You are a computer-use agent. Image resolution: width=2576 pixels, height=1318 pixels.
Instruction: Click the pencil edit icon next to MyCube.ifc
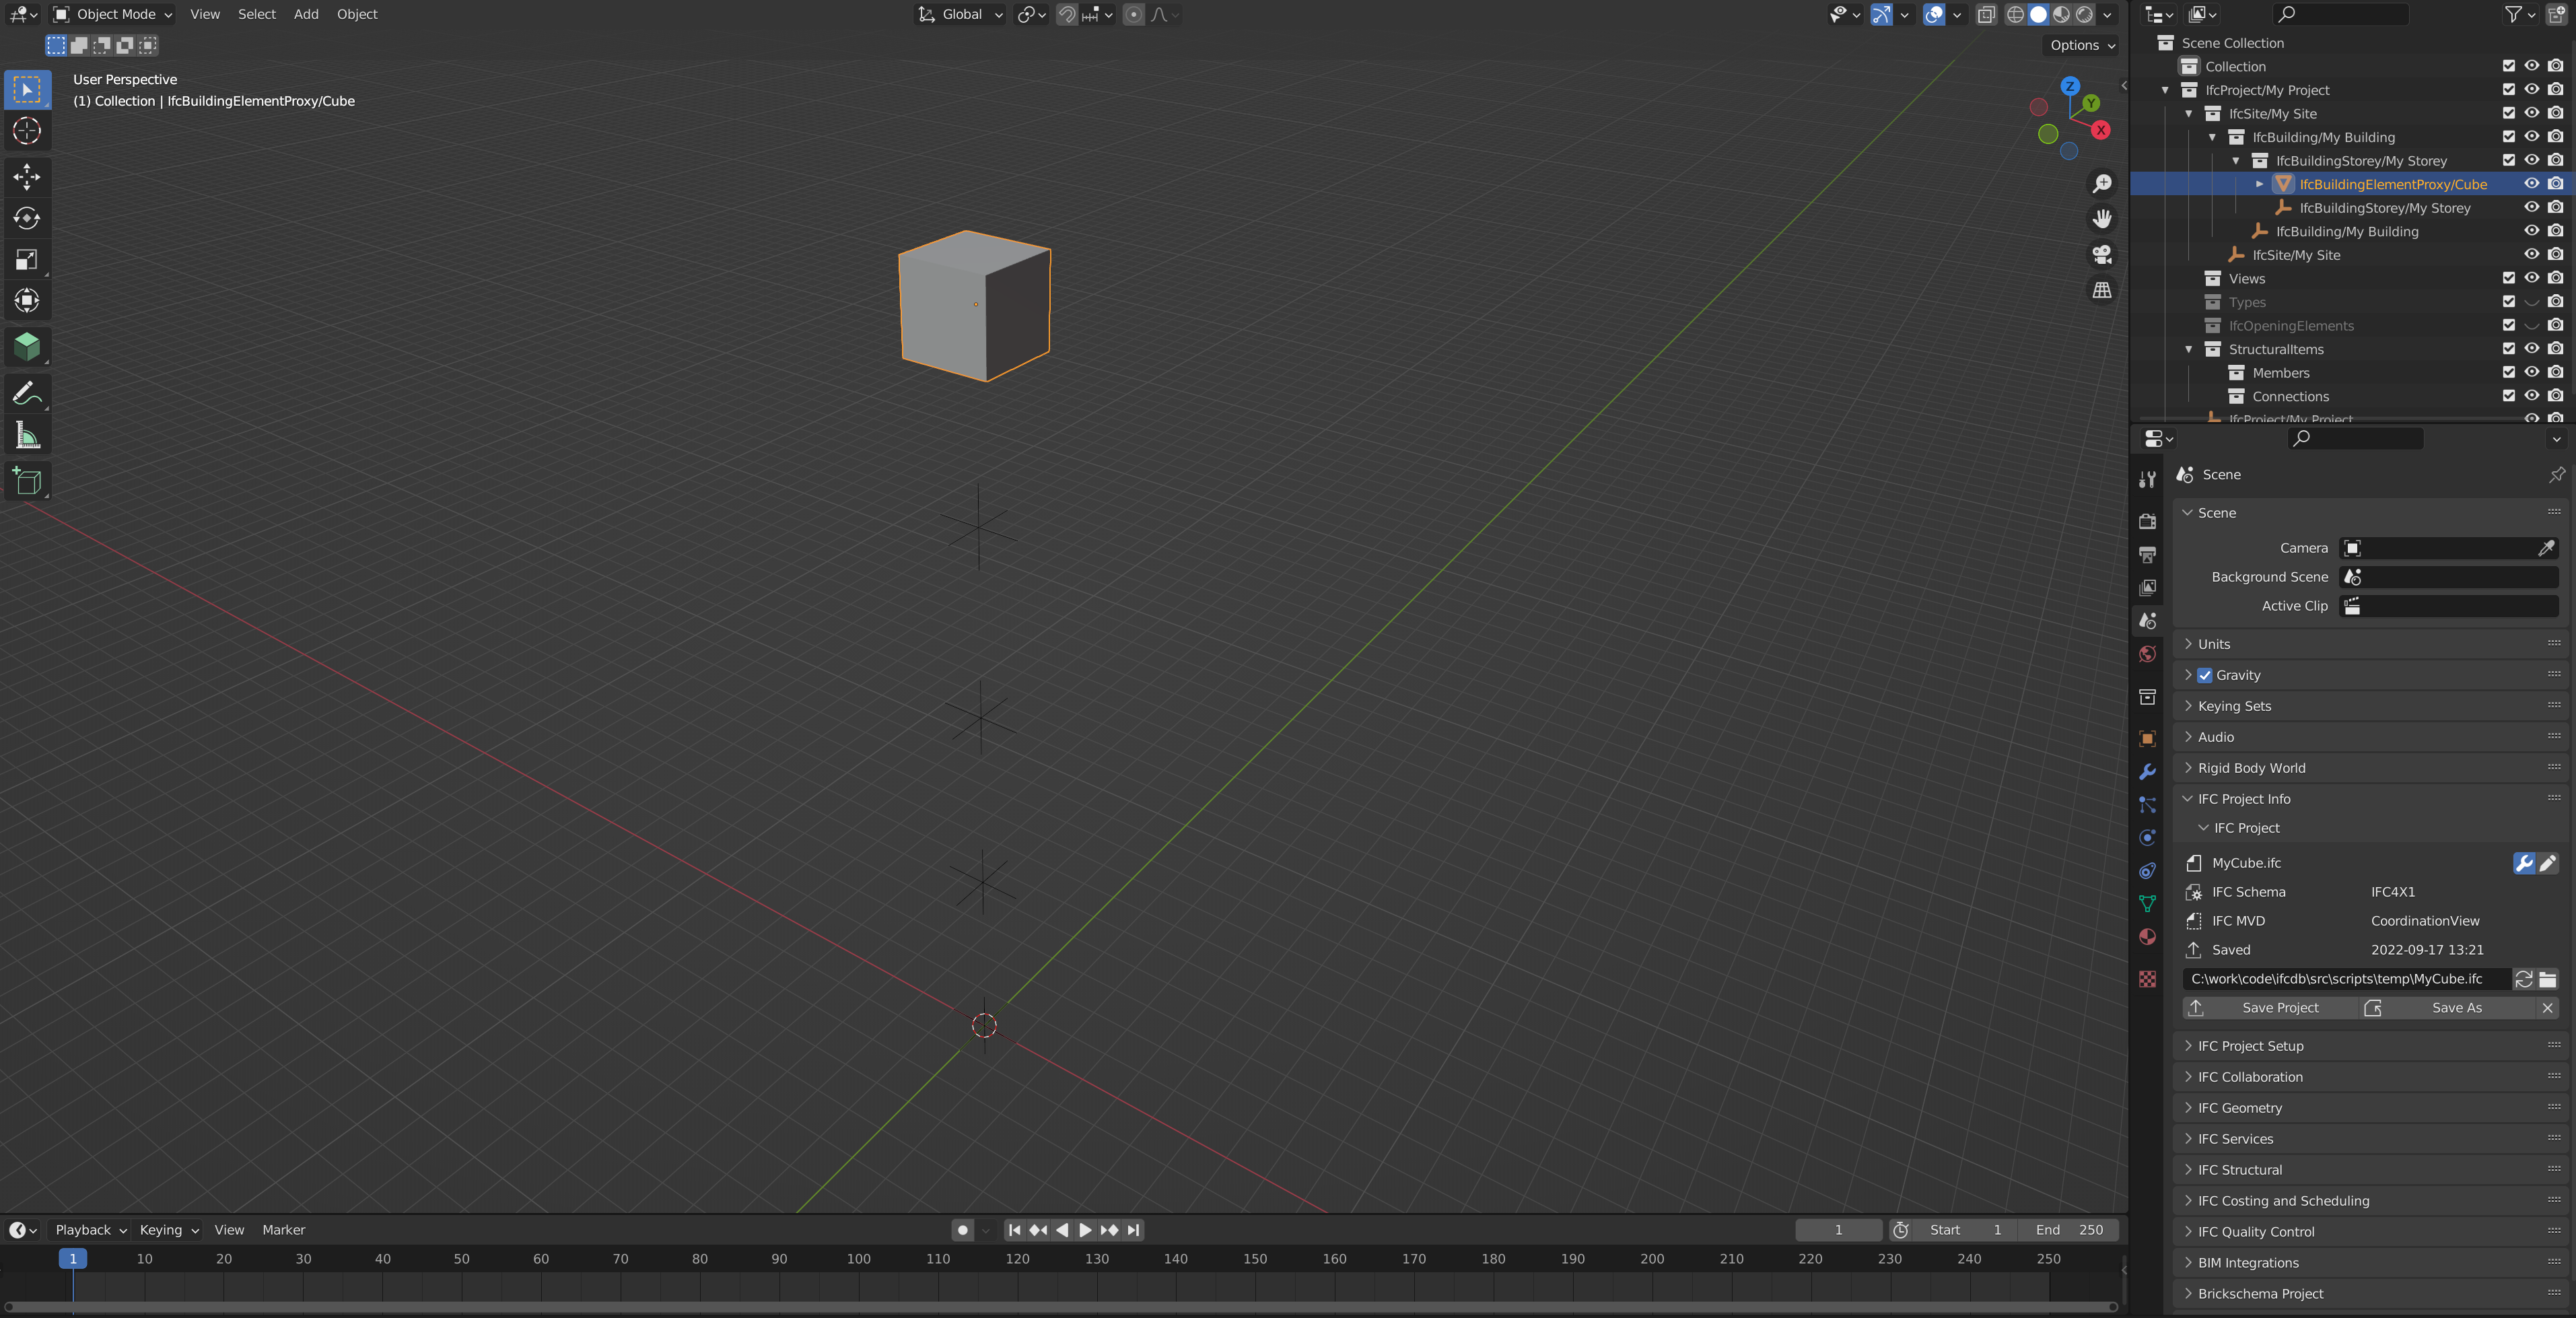click(2547, 863)
